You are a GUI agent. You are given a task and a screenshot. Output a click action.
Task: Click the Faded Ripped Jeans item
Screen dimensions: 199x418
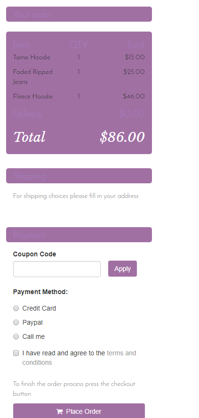(x=33, y=77)
